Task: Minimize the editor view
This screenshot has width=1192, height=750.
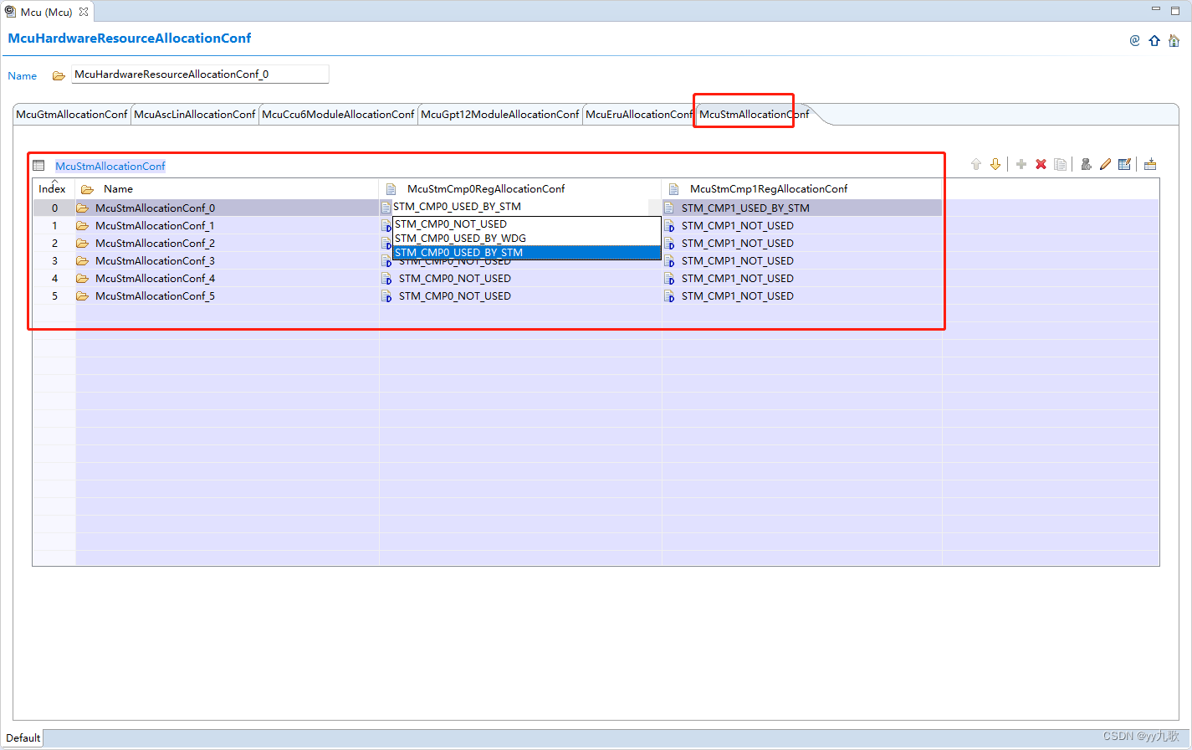Action: [x=1156, y=9]
